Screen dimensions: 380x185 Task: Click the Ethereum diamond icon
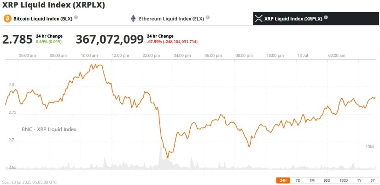click(x=133, y=18)
